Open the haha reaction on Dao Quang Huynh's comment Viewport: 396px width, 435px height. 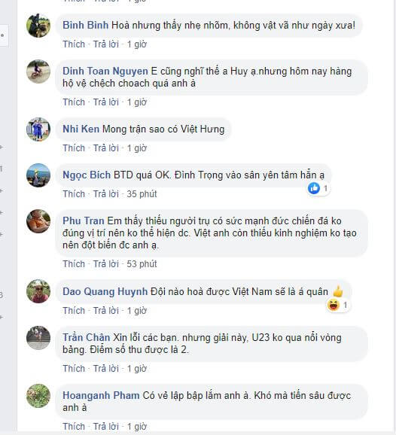click(x=337, y=305)
